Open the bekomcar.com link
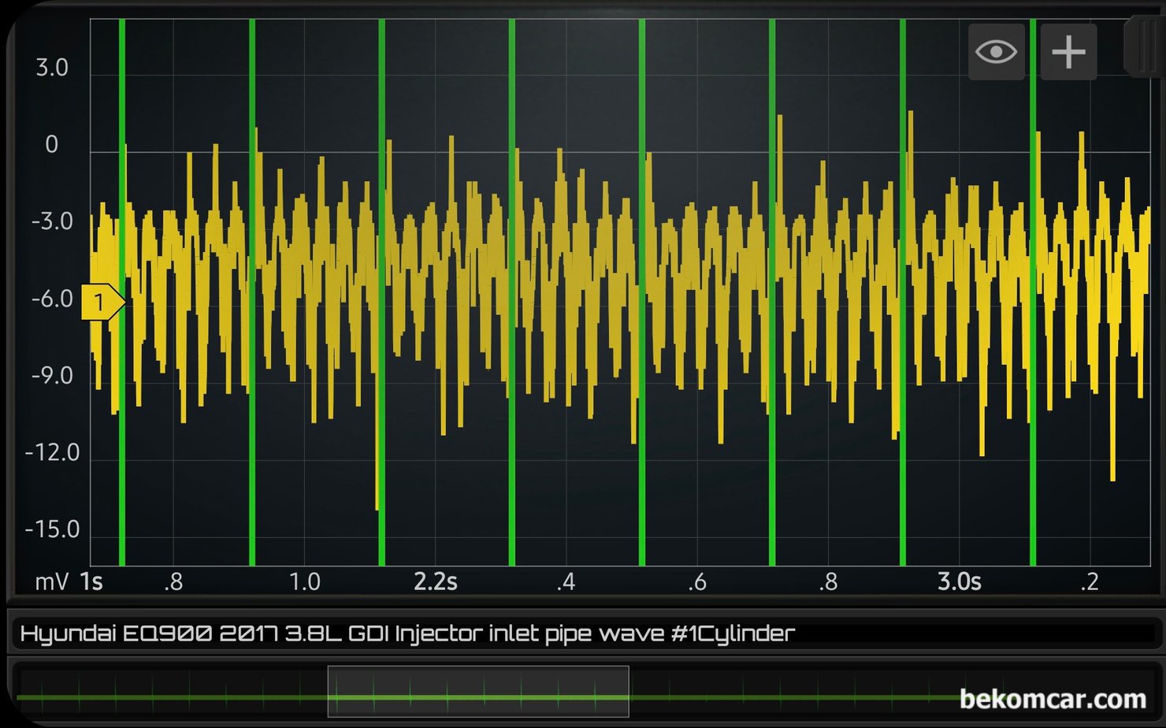This screenshot has width=1166, height=728. (1053, 698)
